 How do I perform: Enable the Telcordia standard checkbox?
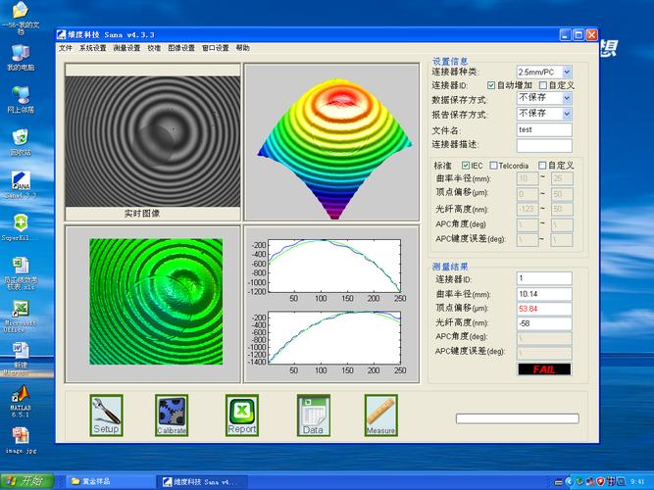pos(493,166)
